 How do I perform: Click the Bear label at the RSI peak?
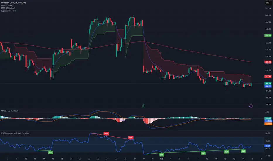(106, 133)
